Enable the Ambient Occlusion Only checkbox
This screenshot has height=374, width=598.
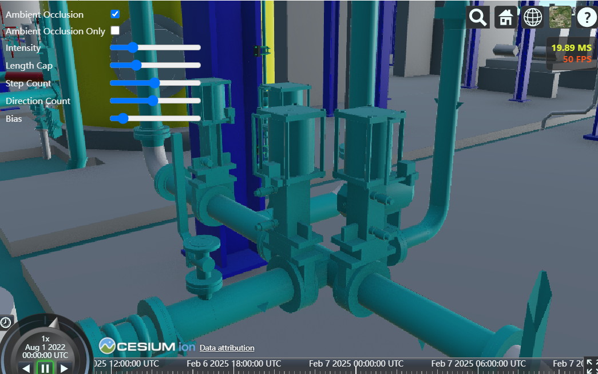click(115, 30)
